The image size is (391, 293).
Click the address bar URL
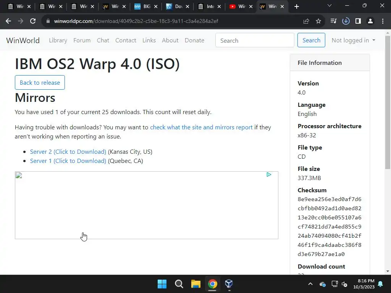click(136, 21)
